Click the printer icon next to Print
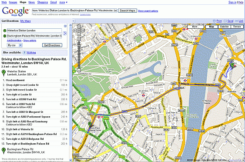245x162 pixels. [214, 21]
